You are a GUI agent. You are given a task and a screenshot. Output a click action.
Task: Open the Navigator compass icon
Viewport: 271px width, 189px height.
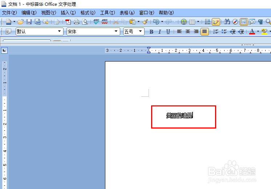click(235, 22)
